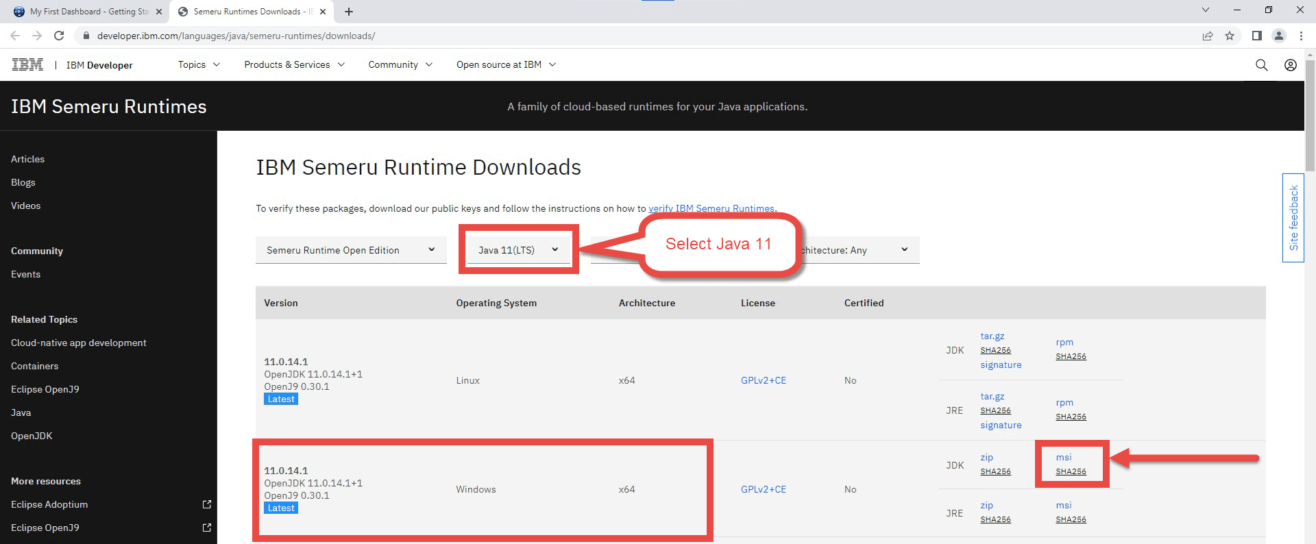The height and width of the screenshot is (544, 1316).
Task: Click the share page icon in address bar
Action: tap(1208, 36)
